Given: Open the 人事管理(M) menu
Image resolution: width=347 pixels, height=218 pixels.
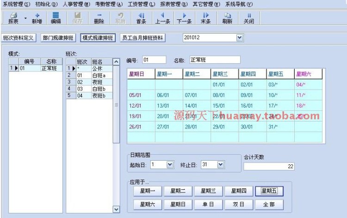Looking at the screenshot, I should click(x=76, y=4).
